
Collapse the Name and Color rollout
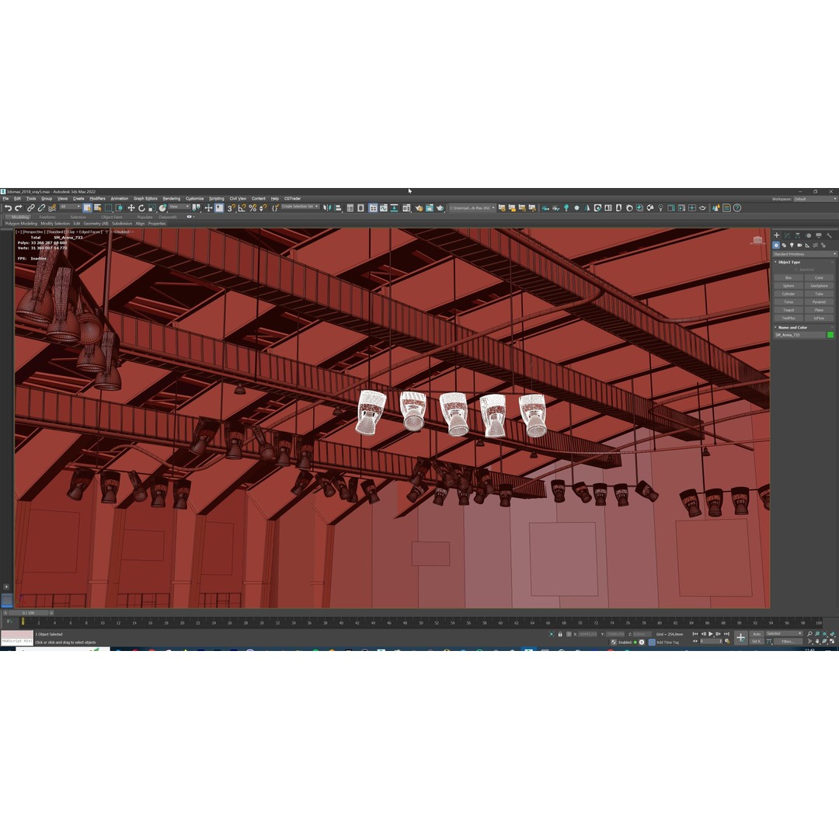pos(792,328)
